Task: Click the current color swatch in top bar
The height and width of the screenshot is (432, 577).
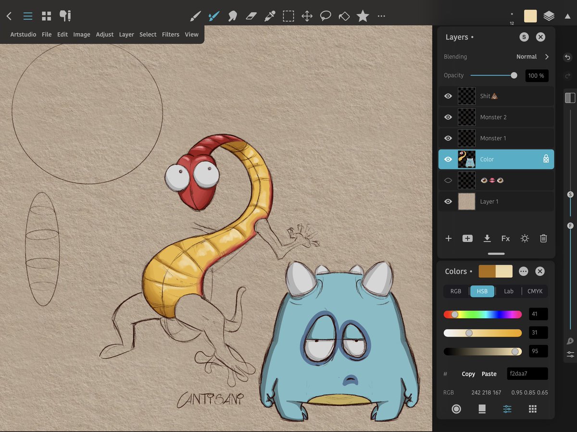Action: coord(530,16)
